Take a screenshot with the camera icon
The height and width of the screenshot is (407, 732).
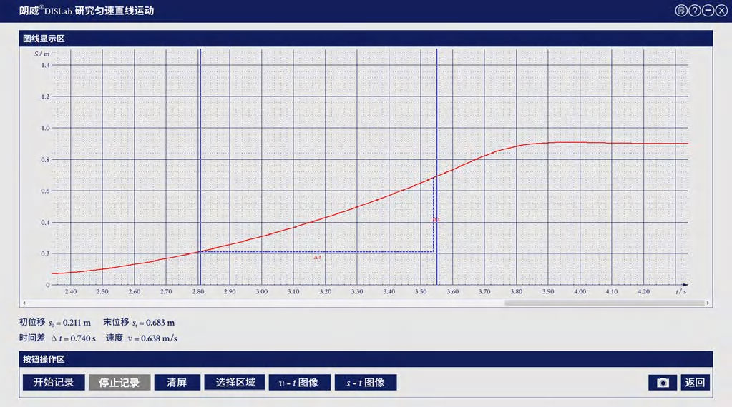point(663,382)
